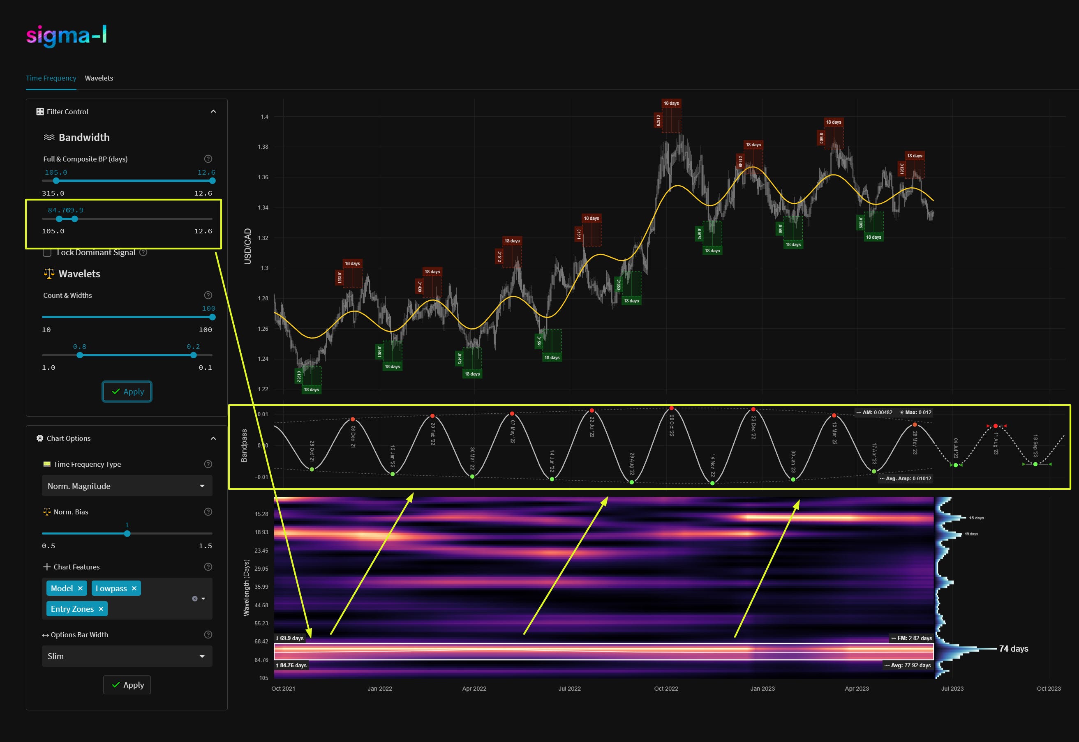Image resolution: width=1079 pixels, height=742 pixels.
Task: Click the Bandwidth waves icon
Action: [49, 137]
